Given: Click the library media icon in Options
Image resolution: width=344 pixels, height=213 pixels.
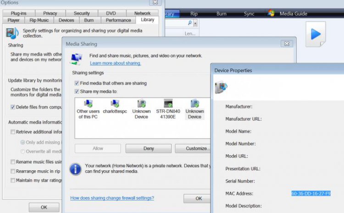Looking at the screenshot, I should [x=12, y=34].
